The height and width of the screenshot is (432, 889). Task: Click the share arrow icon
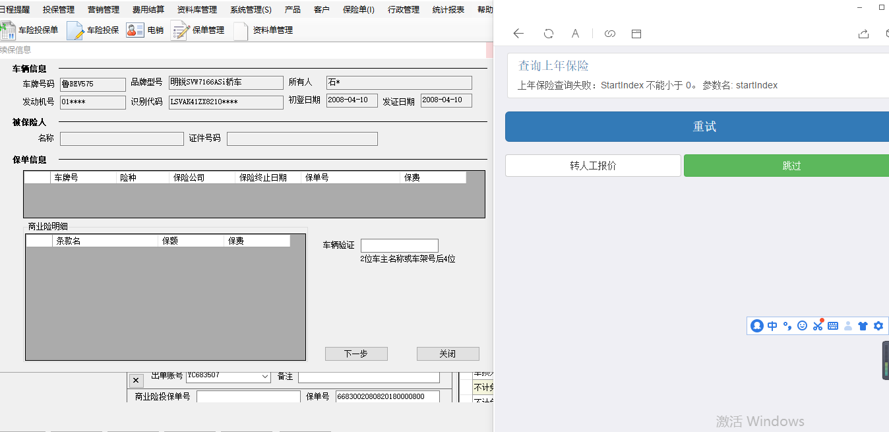click(x=863, y=34)
